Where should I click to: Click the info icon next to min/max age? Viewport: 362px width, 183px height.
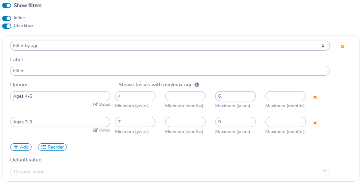point(197,85)
